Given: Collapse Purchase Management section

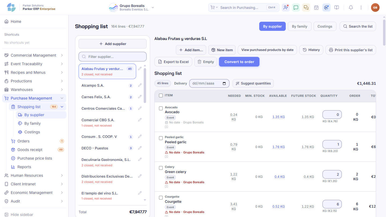Looking at the screenshot, I should [x=34, y=98].
